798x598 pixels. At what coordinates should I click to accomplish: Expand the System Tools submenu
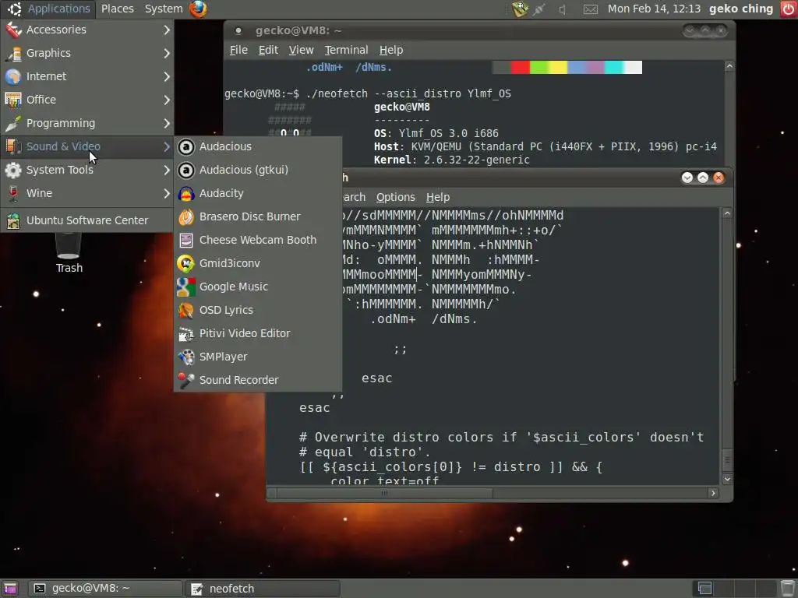tap(87, 170)
